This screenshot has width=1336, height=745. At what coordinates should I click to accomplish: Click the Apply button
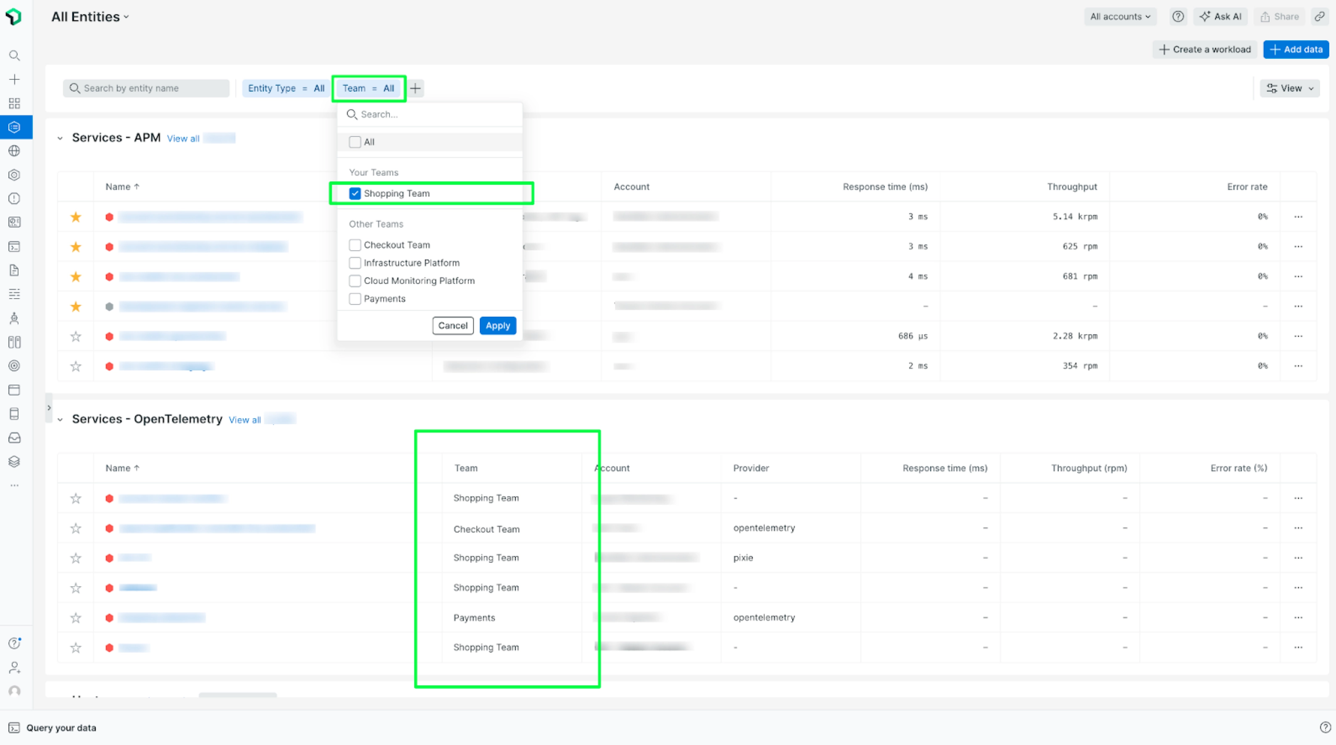(497, 325)
